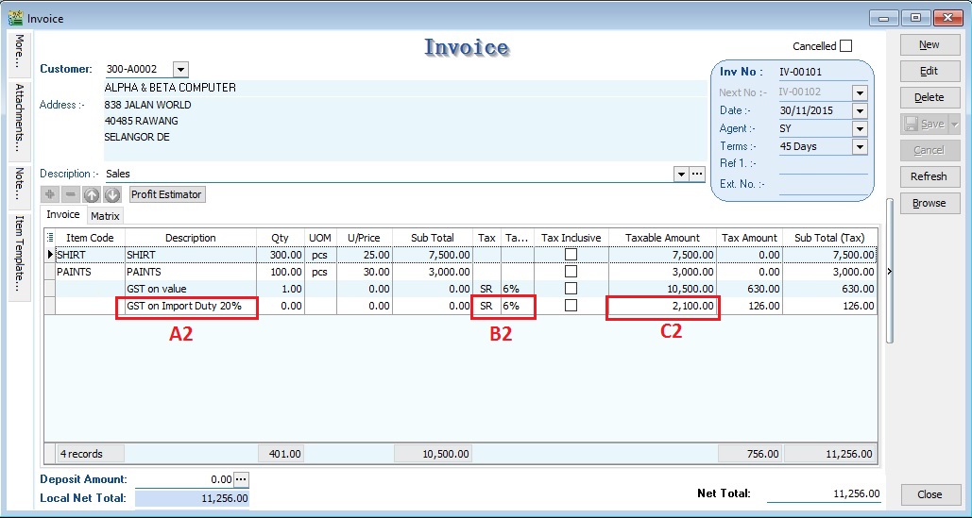Click the Deposit Amount field
This screenshot has height=518, width=972.
click(x=184, y=479)
